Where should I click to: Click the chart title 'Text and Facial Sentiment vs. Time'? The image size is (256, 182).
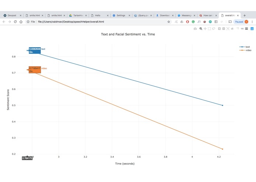[x=128, y=34]
